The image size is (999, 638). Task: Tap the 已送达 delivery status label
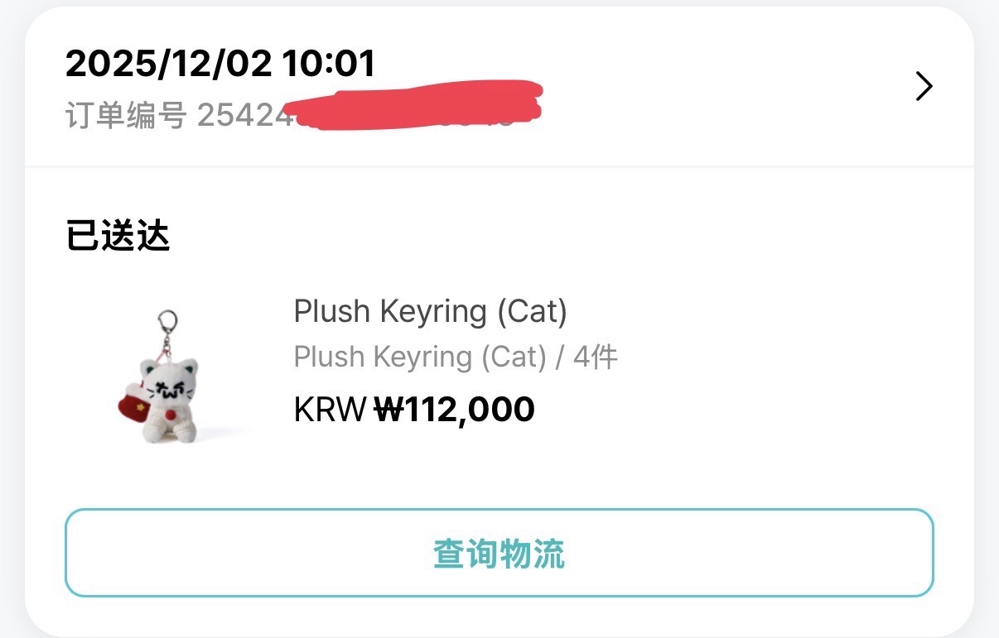click(x=118, y=237)
